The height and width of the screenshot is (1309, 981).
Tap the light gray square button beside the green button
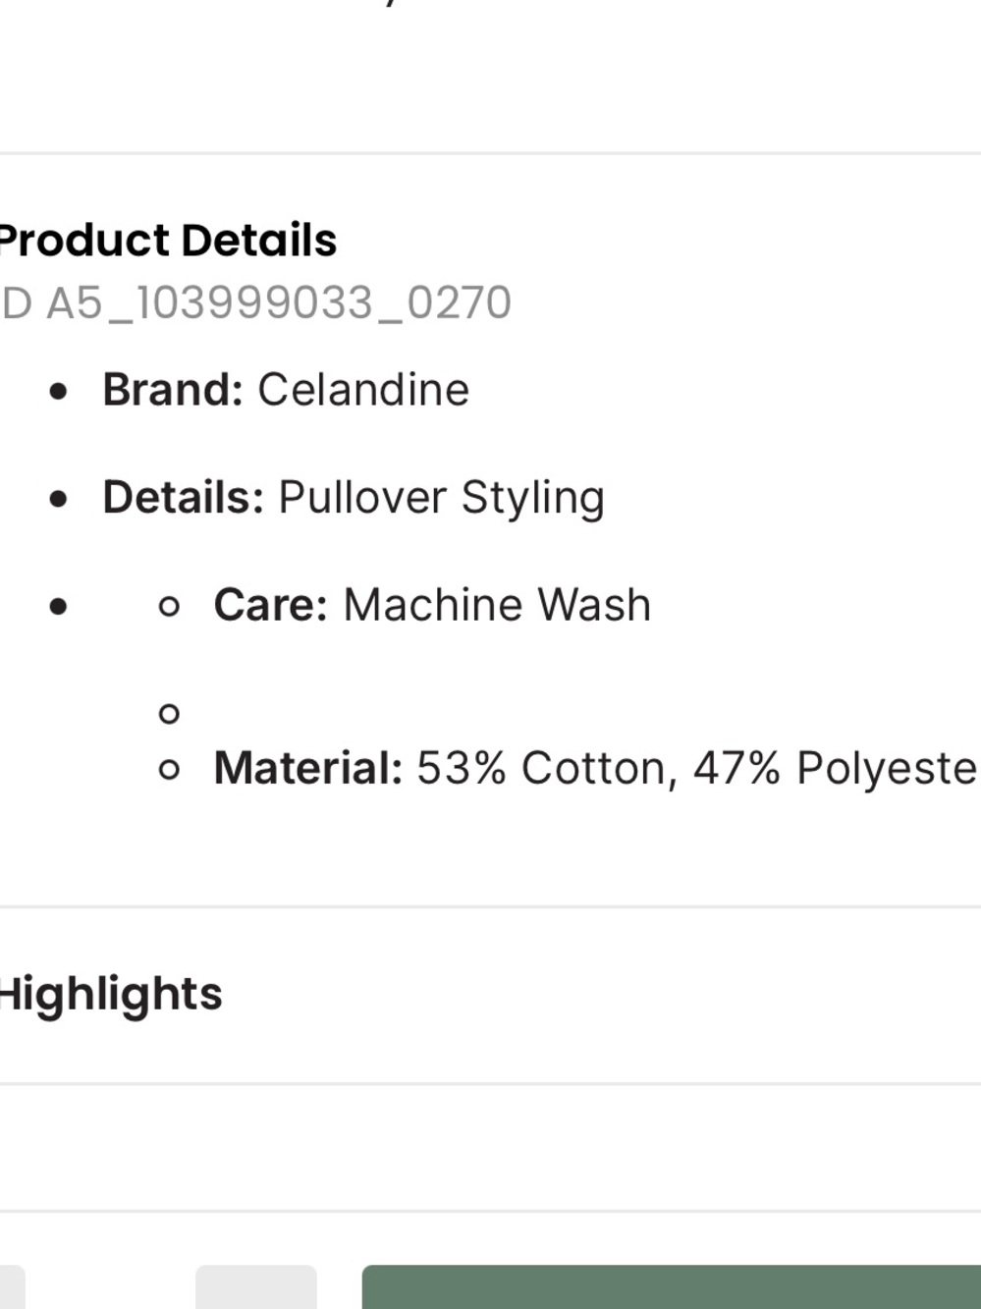pyautogui.click(x=256, y=1287)
